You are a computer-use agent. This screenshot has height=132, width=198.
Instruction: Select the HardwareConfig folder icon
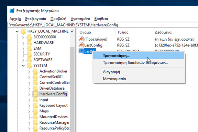tap(36, 94)
